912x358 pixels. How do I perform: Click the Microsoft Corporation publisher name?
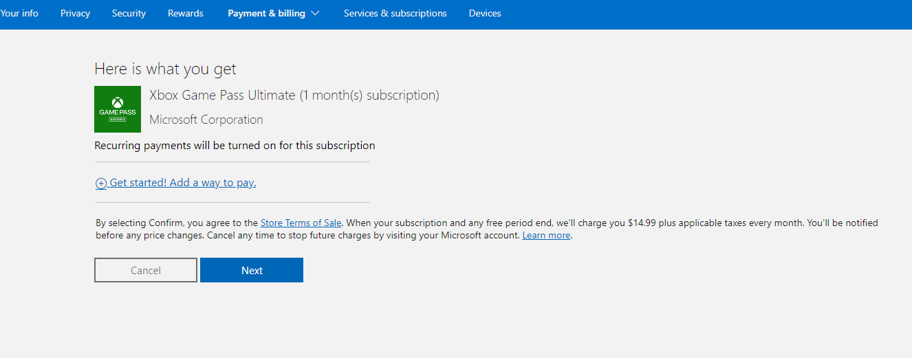[206, 120]
